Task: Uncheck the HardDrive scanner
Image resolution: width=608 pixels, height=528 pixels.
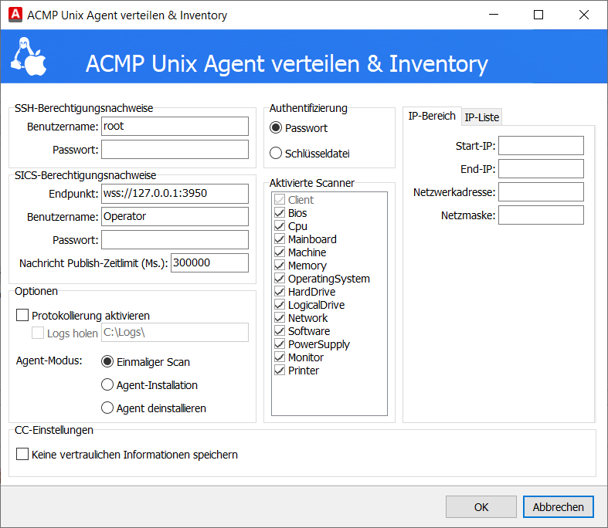Action: point(280,291)
